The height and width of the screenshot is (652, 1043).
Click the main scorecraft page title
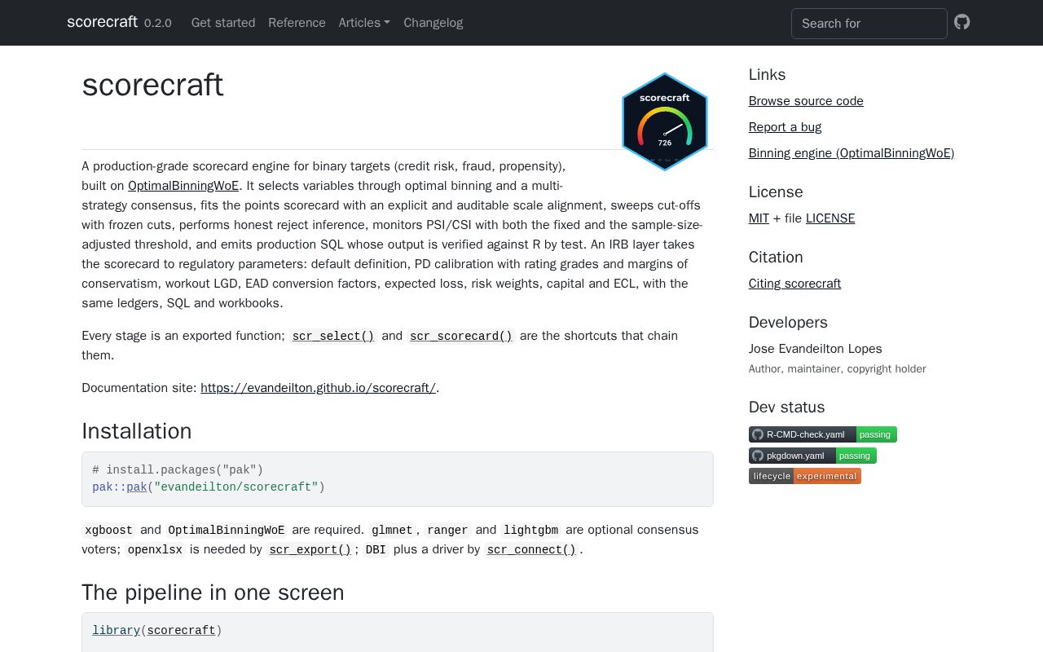[x=152, y=85]
